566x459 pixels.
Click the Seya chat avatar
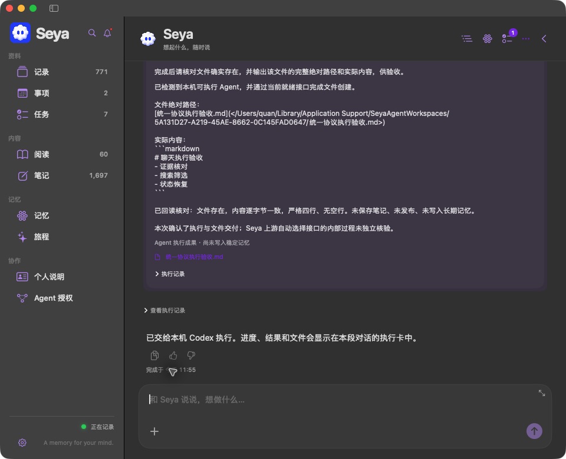click(x=148, y=39)
